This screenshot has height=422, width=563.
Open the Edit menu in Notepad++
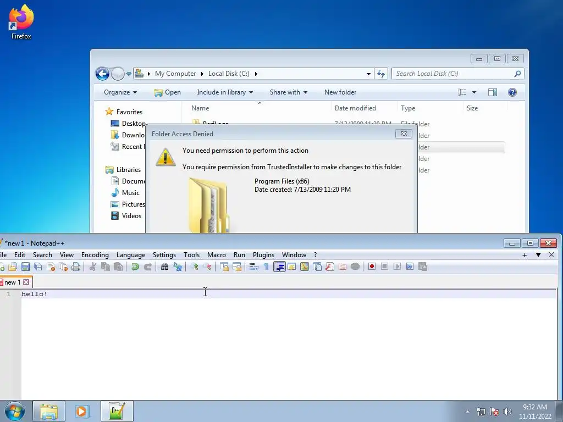point(20,255)
